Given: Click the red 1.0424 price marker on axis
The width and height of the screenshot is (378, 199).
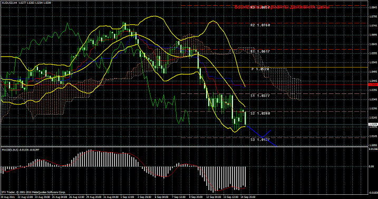Looking at the screenshot, I should pyautogui.click(x=373, y=85).
